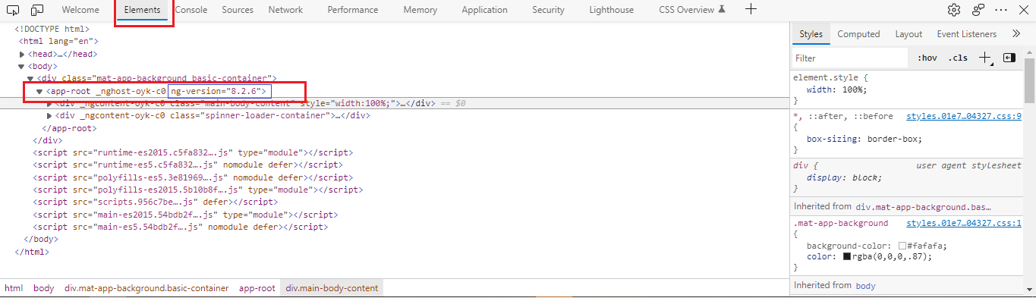The width and height of the screenshot is (1036, 298).
Task: Select the runtime-es5 script node
Action: 187,165
